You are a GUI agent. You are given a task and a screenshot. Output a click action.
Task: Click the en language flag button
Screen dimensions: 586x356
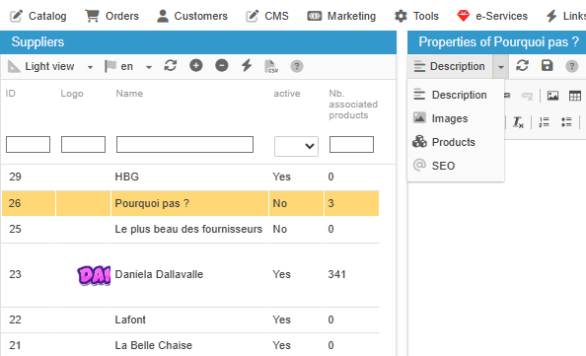119,66
